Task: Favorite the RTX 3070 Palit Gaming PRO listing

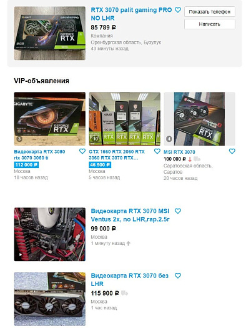Action: (x=178, y=10)
